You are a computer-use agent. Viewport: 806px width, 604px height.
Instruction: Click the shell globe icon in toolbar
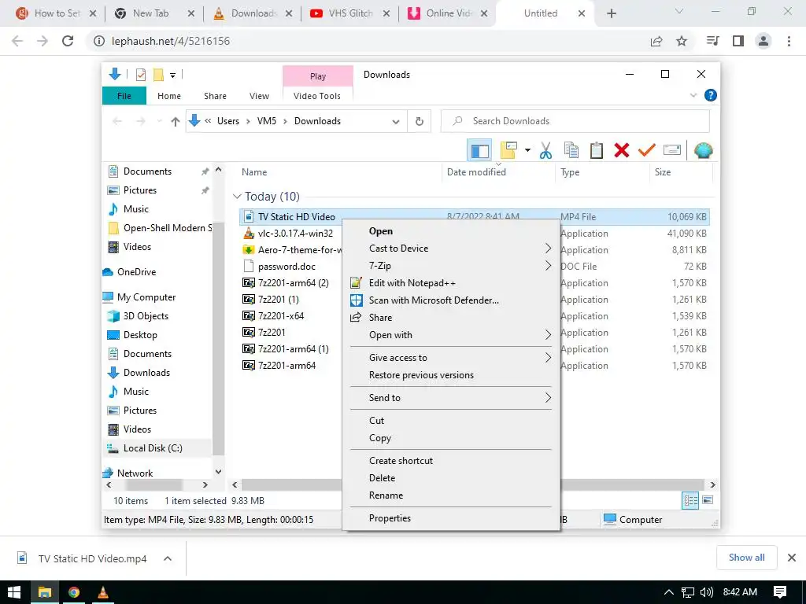[703, 150]
